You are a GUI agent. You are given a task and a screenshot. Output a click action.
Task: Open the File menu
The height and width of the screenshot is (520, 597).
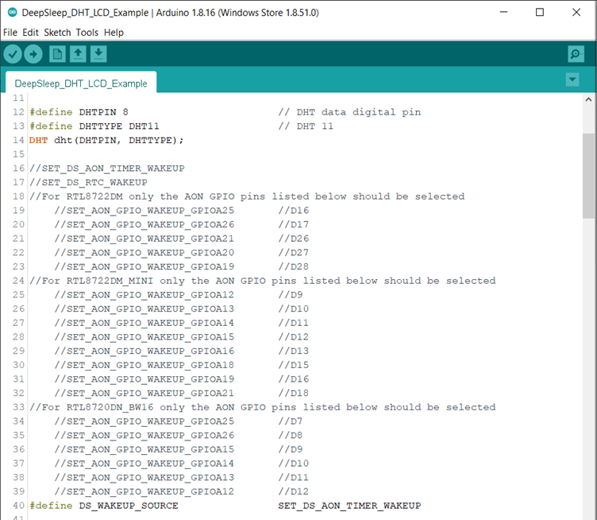[10, 33]
